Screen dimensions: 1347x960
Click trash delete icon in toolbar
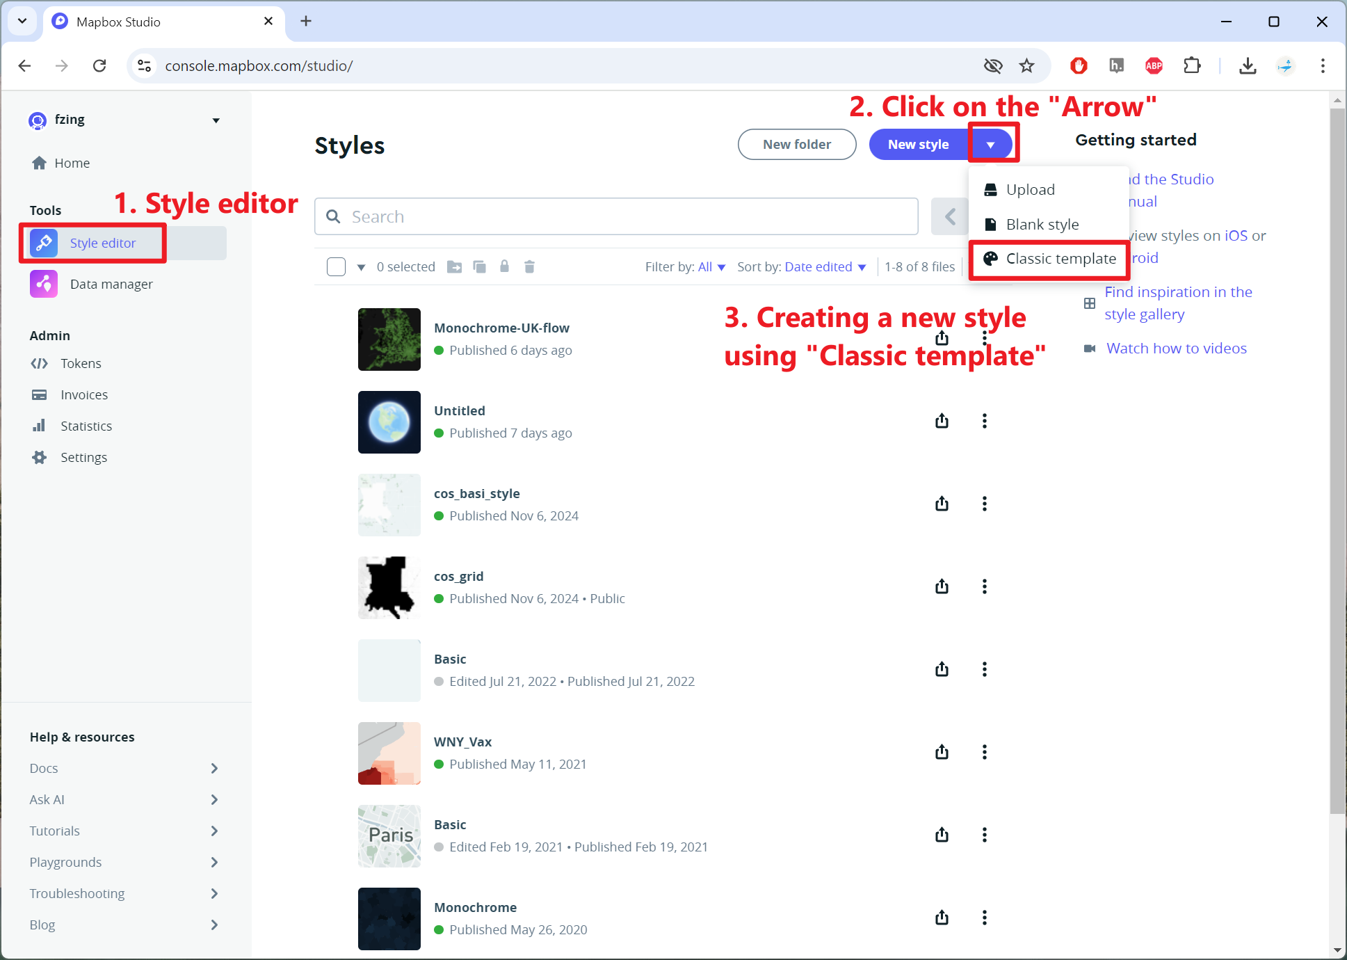pyautogui.click(x=529, y=266)
